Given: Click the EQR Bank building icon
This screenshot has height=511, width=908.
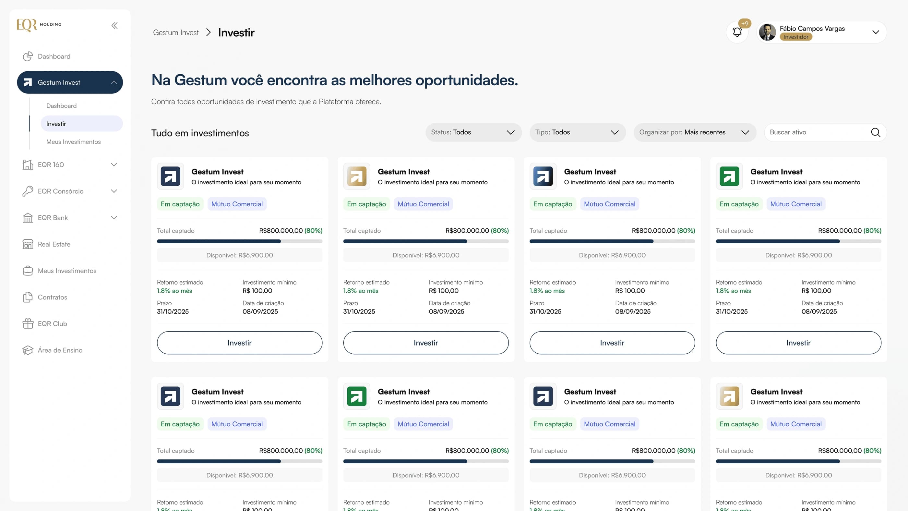Looking at the screenshot, I should [x=28, y=218].
